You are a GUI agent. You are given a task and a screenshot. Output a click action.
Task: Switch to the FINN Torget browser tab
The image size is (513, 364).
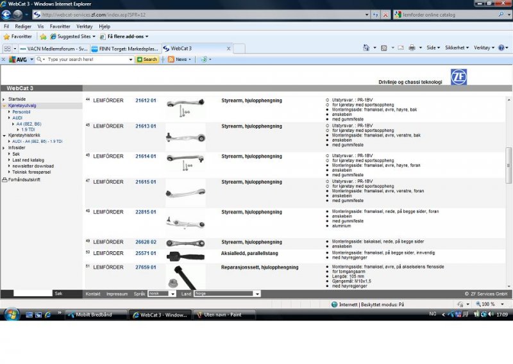click(x=125, y=48)
